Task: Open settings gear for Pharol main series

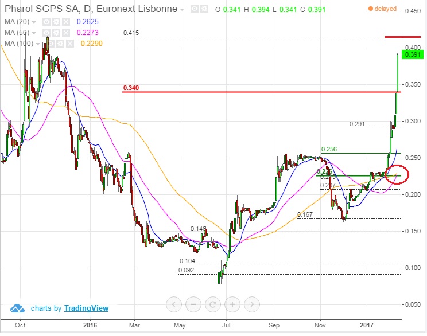Action: coord(204,9)
